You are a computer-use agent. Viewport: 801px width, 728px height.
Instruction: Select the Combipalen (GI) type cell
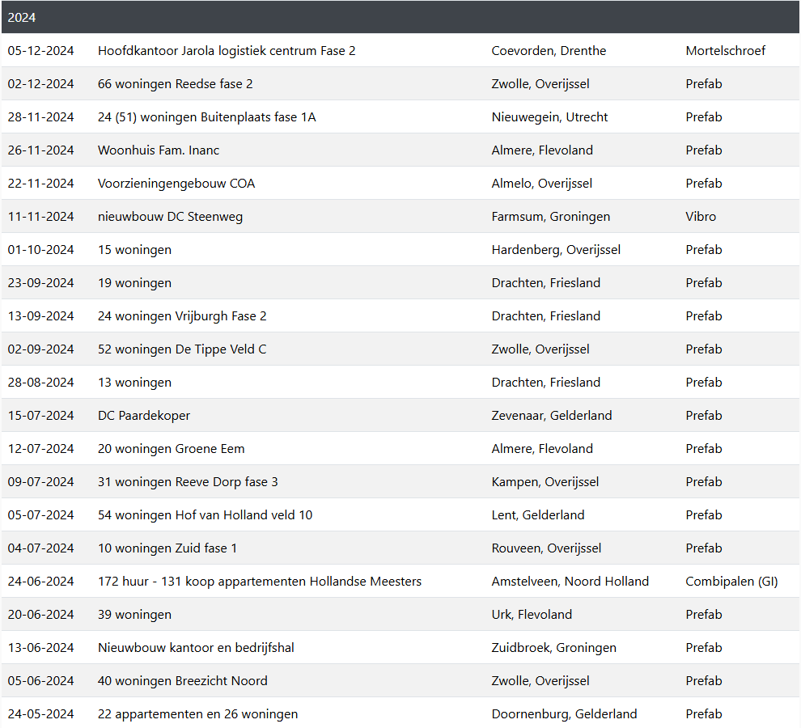pos(731,582)
